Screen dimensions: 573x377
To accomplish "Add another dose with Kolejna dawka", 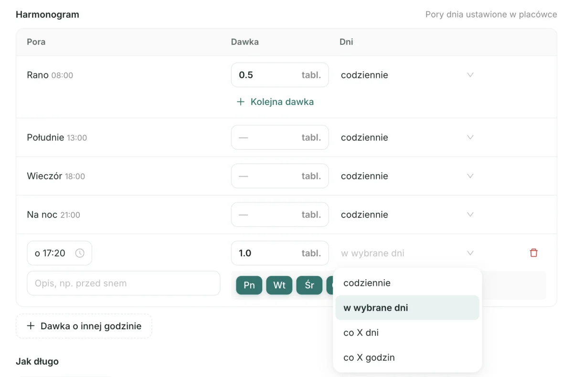I will [276, 102].
